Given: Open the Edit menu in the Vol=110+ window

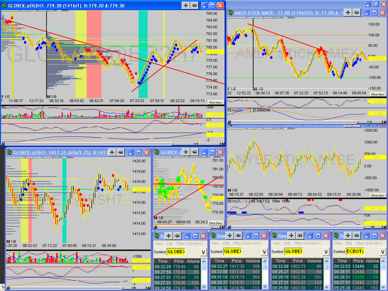Looking at the screenshot, I should [x=226, y=243].
